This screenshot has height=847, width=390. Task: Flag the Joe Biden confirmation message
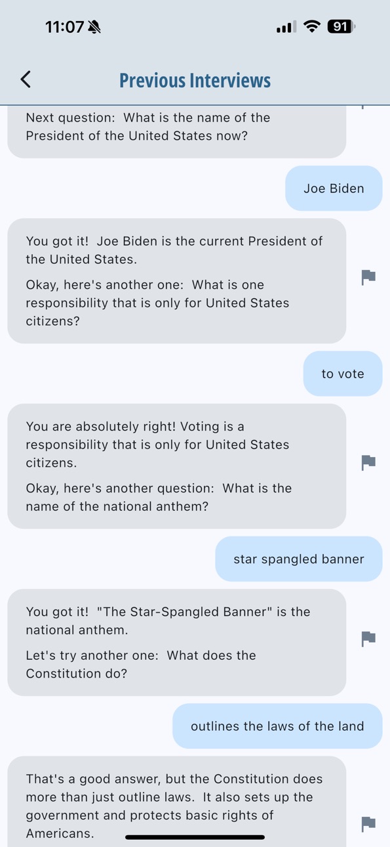(368, 277)
